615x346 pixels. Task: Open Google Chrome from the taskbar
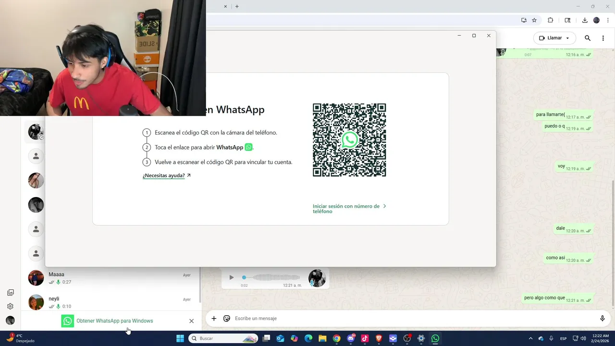[337, 338]
